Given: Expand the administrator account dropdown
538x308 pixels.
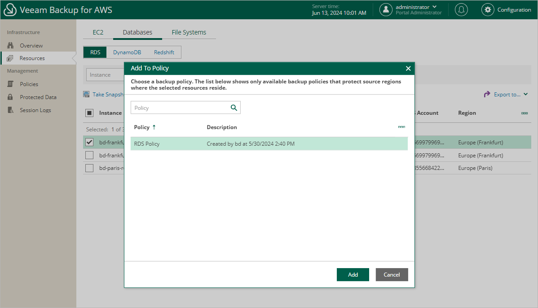Looking at the screenshot, I should coord(434,7).
